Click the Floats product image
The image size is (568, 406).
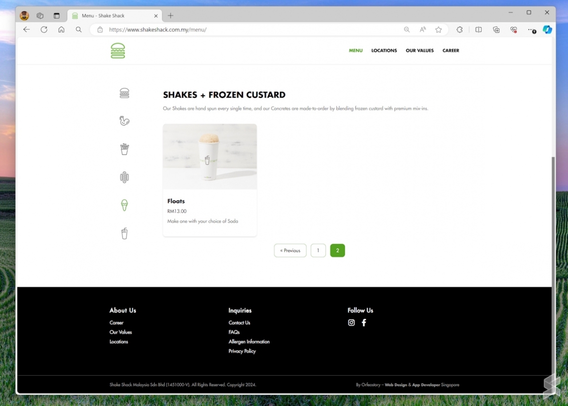point(210,156)
